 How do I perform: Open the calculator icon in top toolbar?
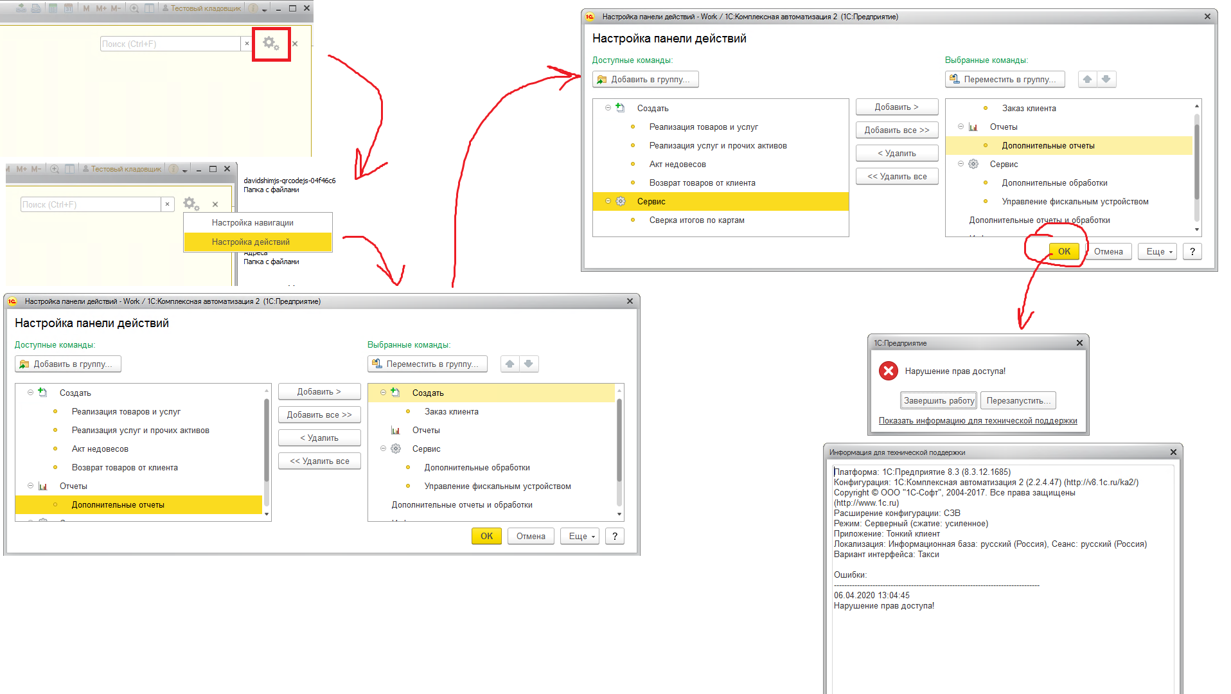pyautogui.click(x=53, y=8)
